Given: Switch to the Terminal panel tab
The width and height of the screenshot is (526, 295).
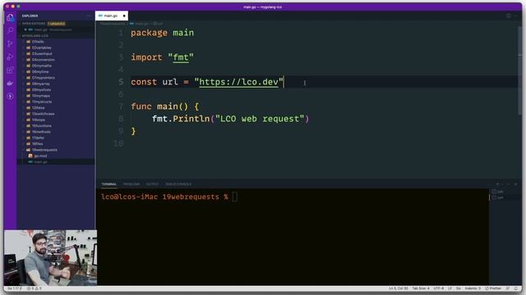Looking at the screenshot, I should pyautogui.click(x=109, y=184).
